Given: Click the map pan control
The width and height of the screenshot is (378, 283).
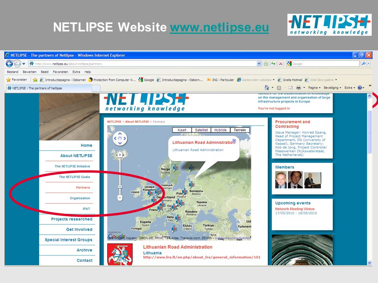Looking at the screenshot, I should point(120,138).
